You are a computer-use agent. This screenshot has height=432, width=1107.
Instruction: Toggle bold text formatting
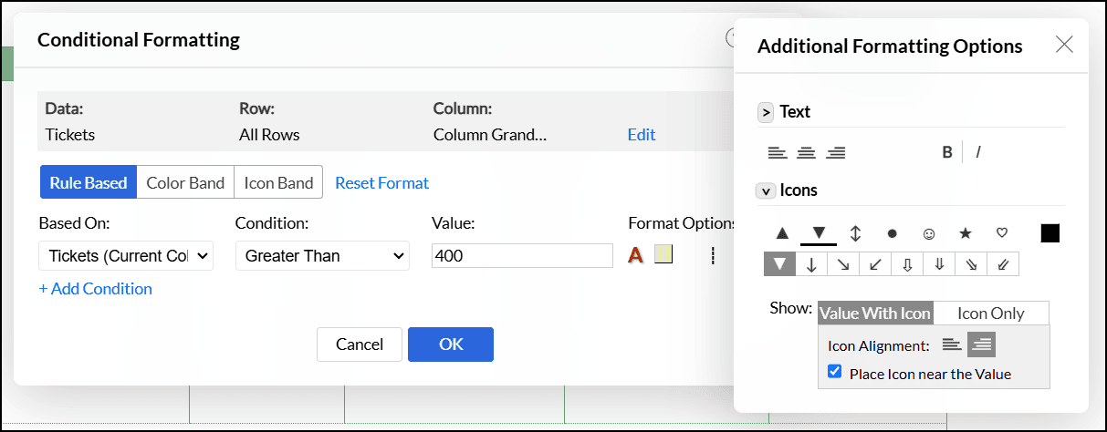click(x=947, y=152)
